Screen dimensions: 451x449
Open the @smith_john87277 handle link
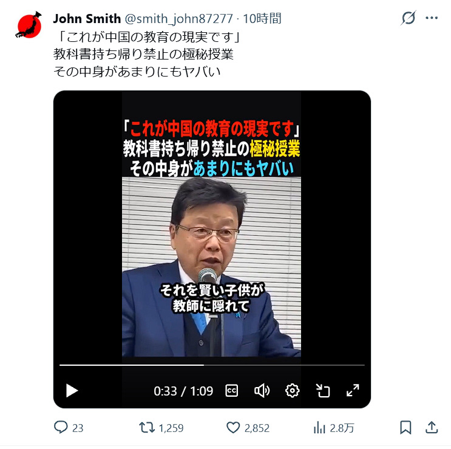pyautogui.click(x=179, y=19)
